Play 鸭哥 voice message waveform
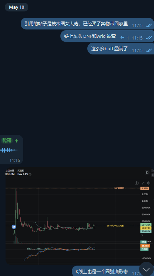Image resolution: width=154 pixels, height=276 pixels. (10, 150)
